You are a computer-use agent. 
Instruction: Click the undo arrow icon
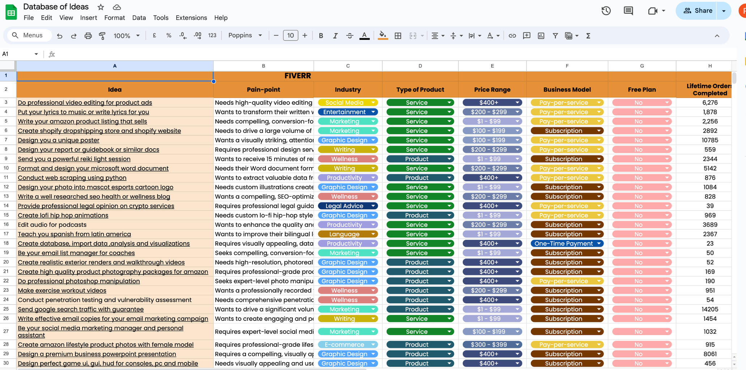point(60,36)
